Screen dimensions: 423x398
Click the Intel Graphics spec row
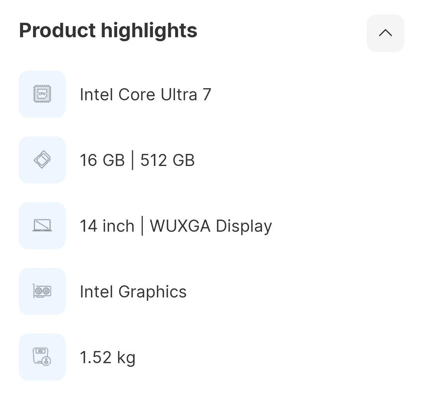(133, 291)
